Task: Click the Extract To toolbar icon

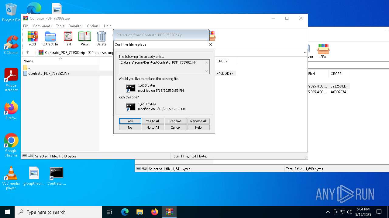Action: pyautogui.click(x=50, y=38)
